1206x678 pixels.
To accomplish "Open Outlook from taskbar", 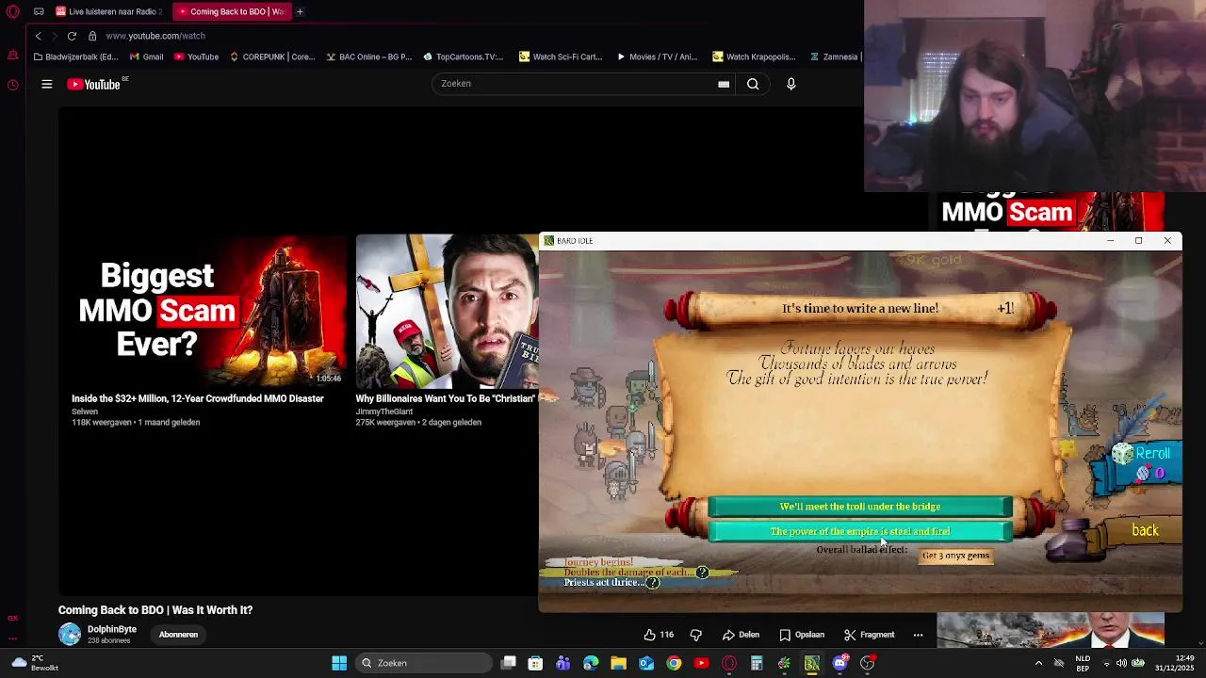I will [x=646, y=663].
